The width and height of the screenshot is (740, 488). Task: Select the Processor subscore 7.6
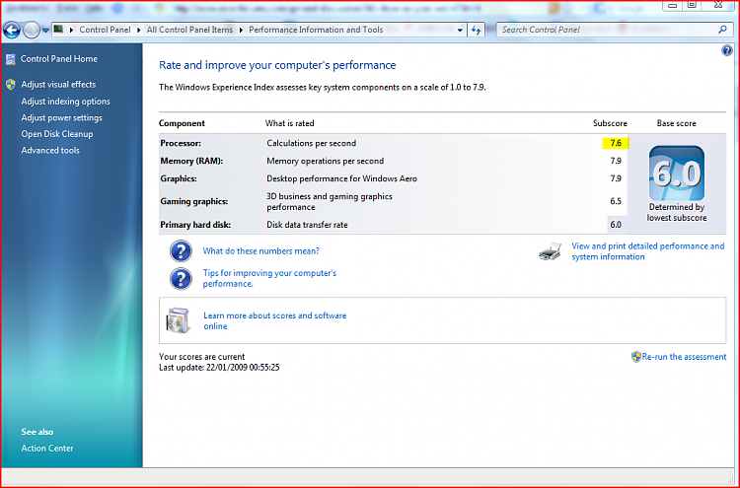click(x=616, y=143)
